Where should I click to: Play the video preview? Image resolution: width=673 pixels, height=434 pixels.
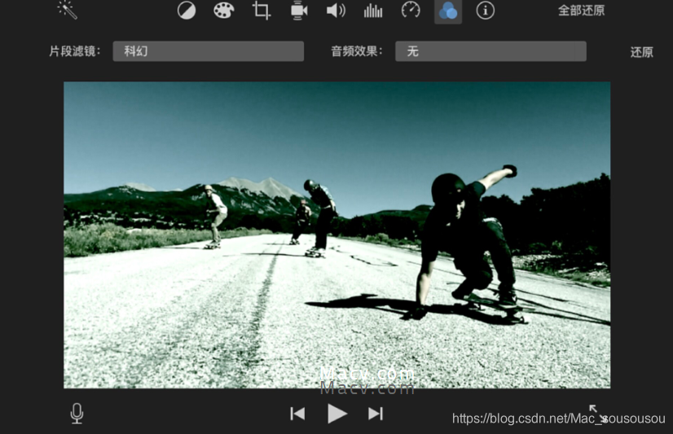[337, 414]
